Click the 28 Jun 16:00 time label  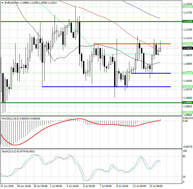coord(24,186)
